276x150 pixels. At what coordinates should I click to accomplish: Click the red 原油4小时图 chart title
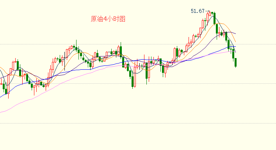pos(108,19)
